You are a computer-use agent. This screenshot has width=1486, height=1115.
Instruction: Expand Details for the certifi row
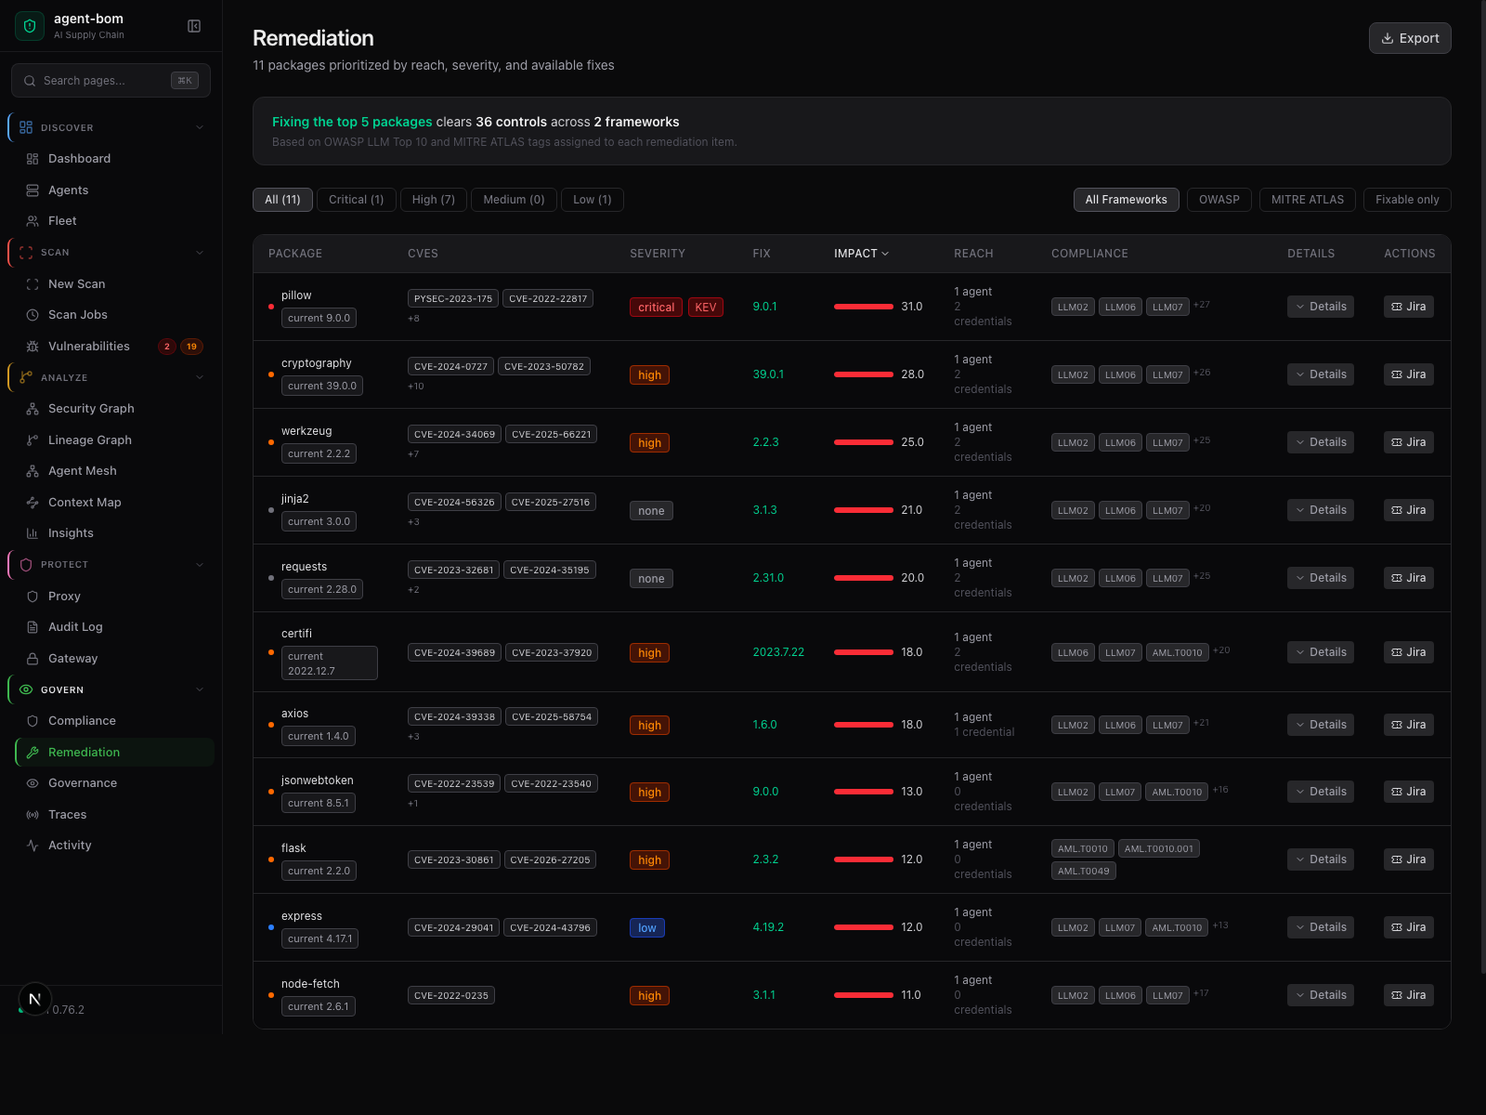tap(1320, 652)
